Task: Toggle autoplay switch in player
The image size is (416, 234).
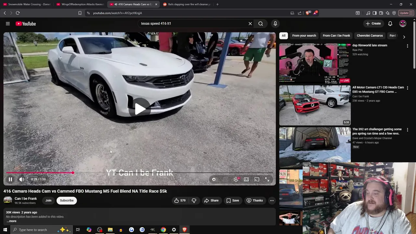Action: point(214,179)
